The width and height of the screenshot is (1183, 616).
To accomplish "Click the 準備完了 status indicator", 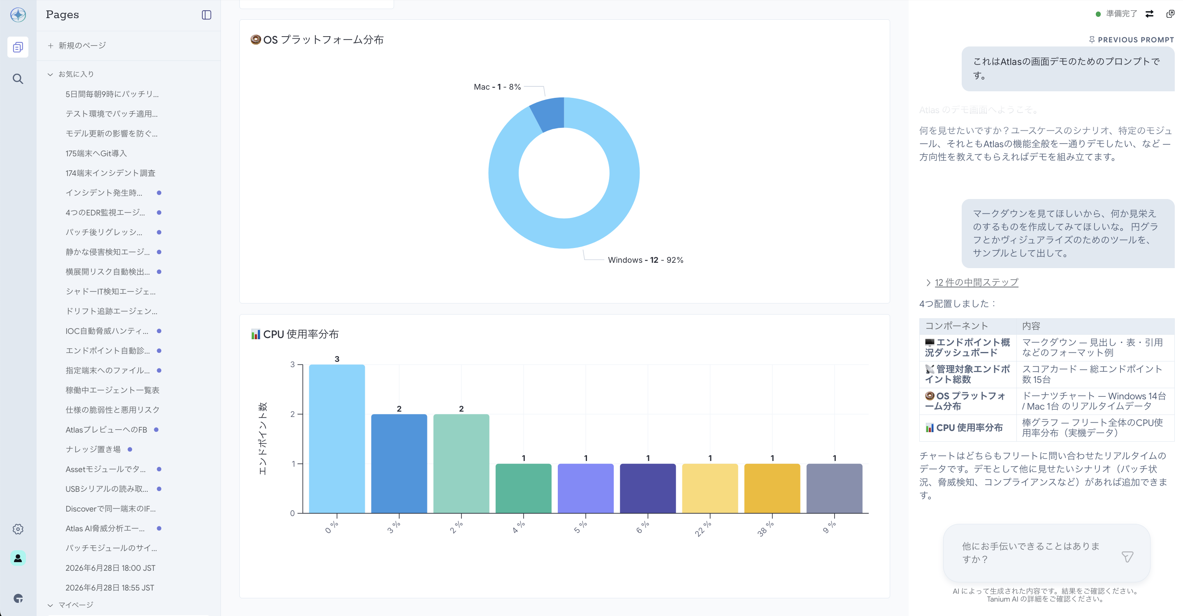I will [1116, 14].
